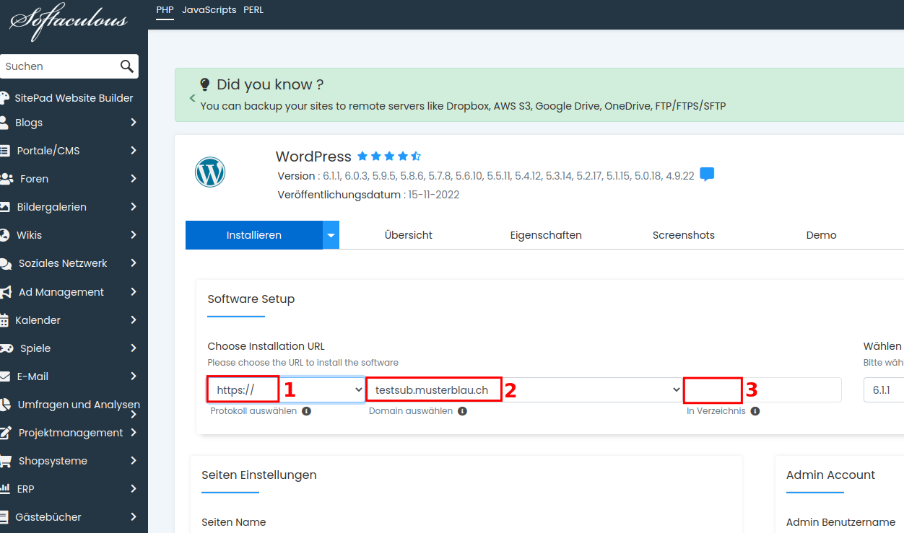Go to previous tip in banner
The height and width of the screenshot is (533, 904).
pyautogui.click(x=193, y=97)
